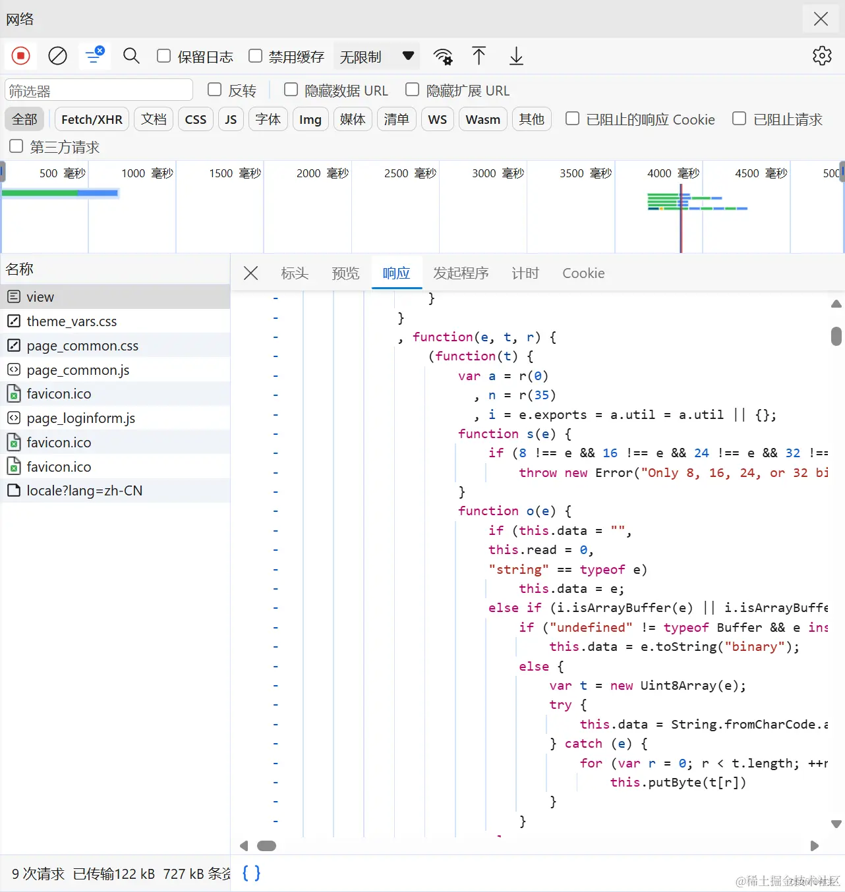
Task: Open the 发起程序 tab
Action: point(461,273)
